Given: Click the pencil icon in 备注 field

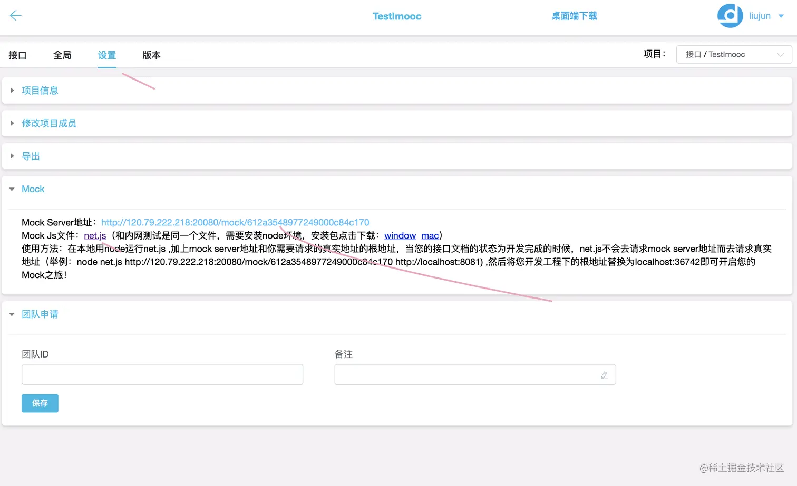Looking at the screenshot, I should (x=605, y=375).
